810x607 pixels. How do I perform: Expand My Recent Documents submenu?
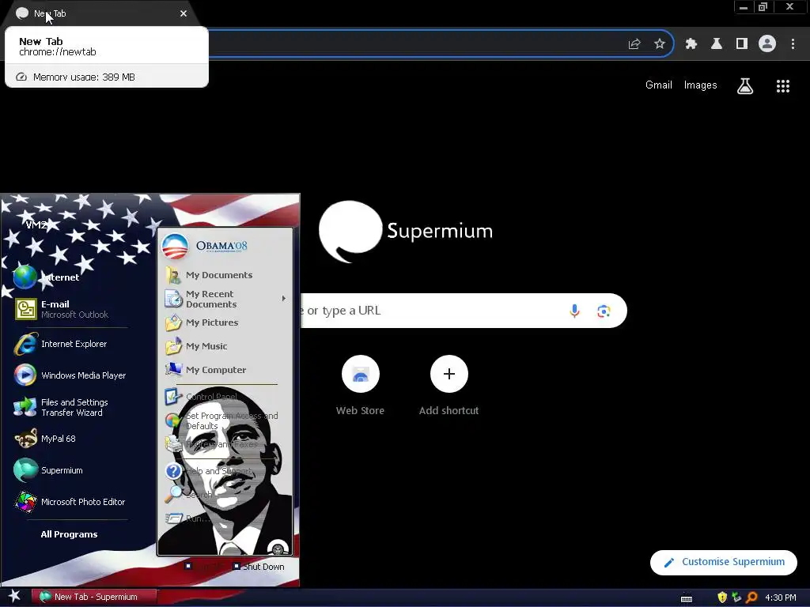pyautogui.click(x=225, y=299)
